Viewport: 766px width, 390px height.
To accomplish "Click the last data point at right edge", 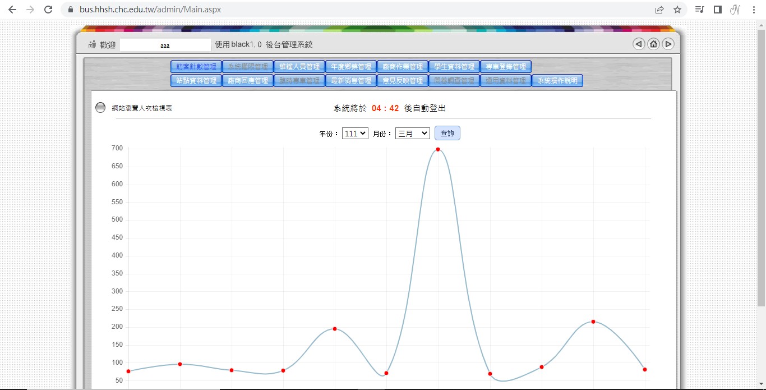I will coord(645,369).
